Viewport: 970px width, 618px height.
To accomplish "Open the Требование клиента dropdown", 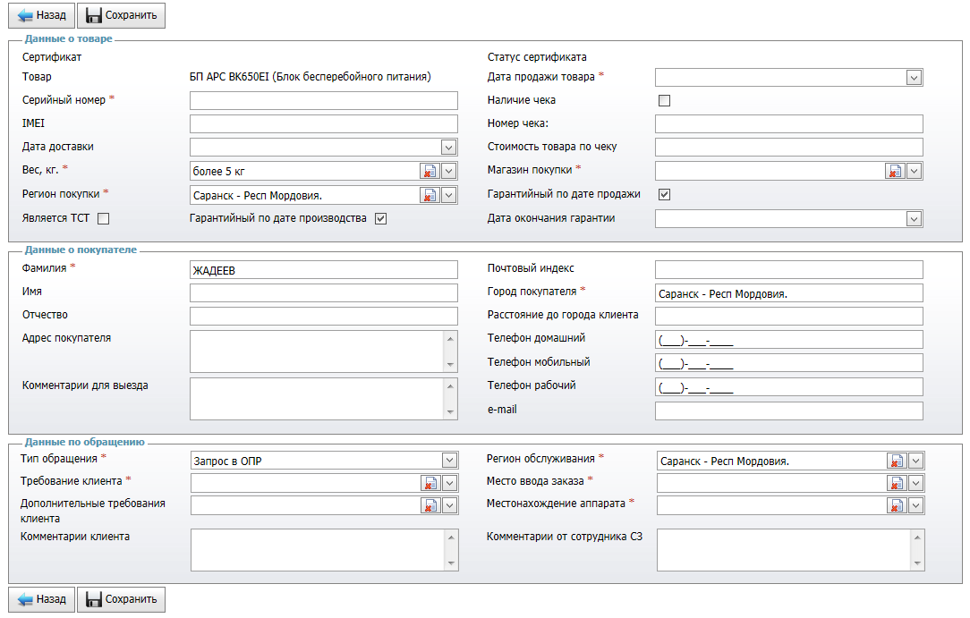I will coord(450,483).
